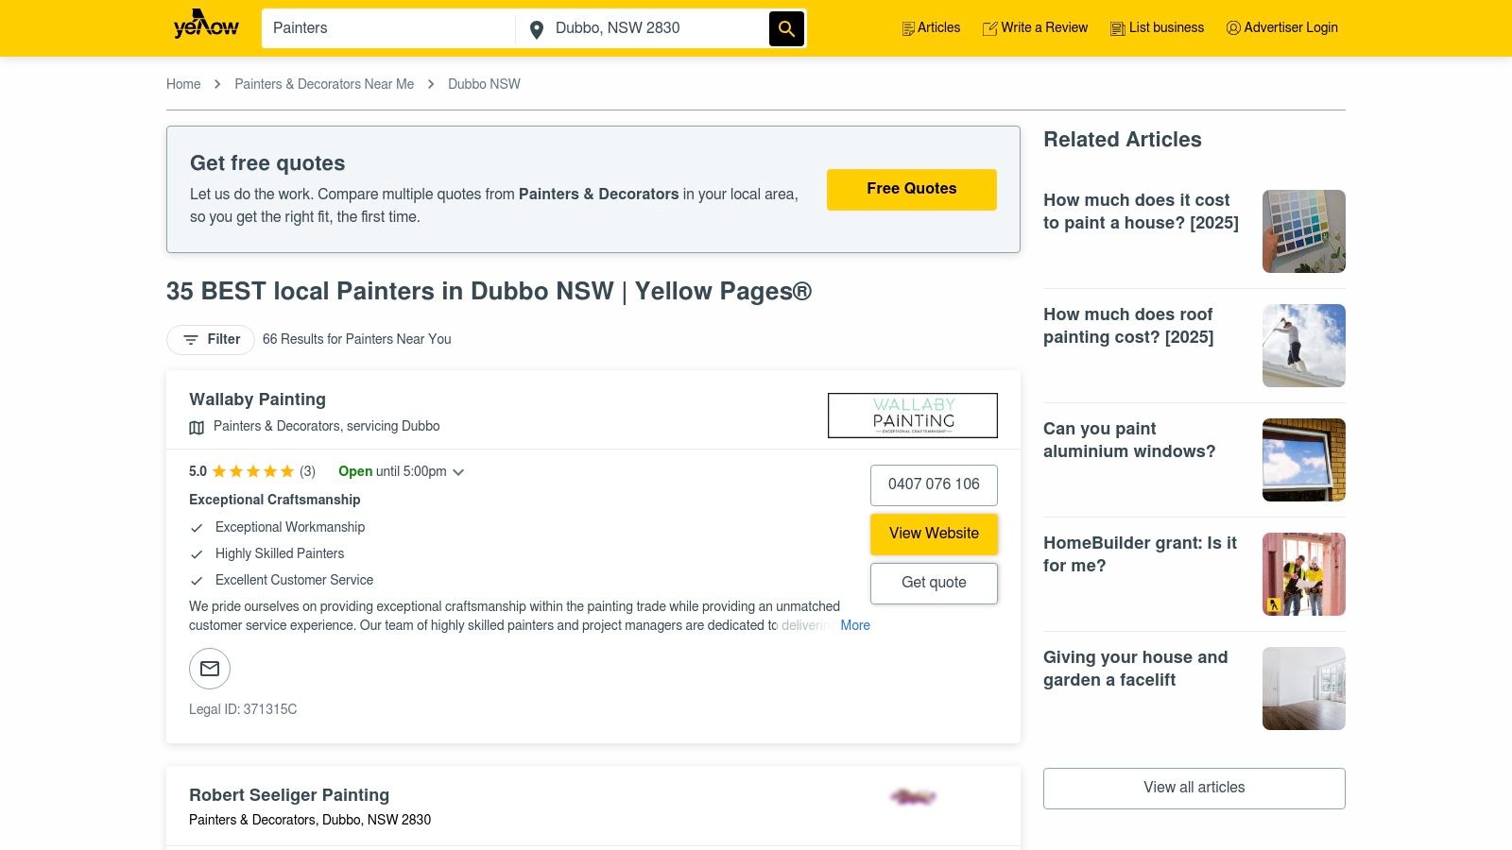Open Articles via the articles icon
This screenshot has height=850, width=1512.
pyautogui.click(x=907, y=28)
